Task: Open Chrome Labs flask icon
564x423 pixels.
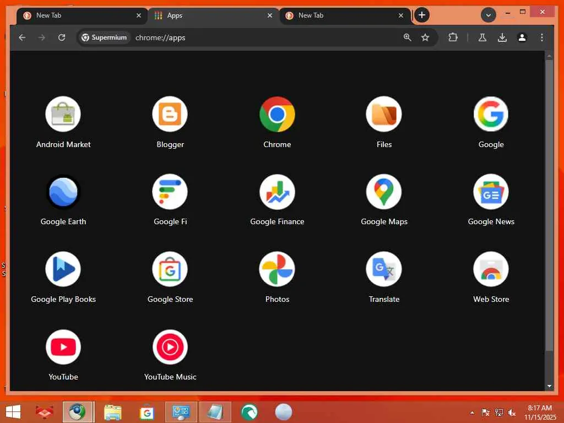Action: point(482,37)
